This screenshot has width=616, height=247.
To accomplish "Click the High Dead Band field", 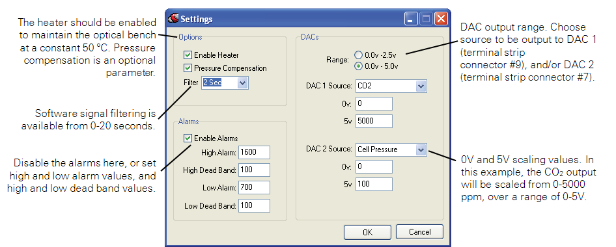I will pos(254,170).
